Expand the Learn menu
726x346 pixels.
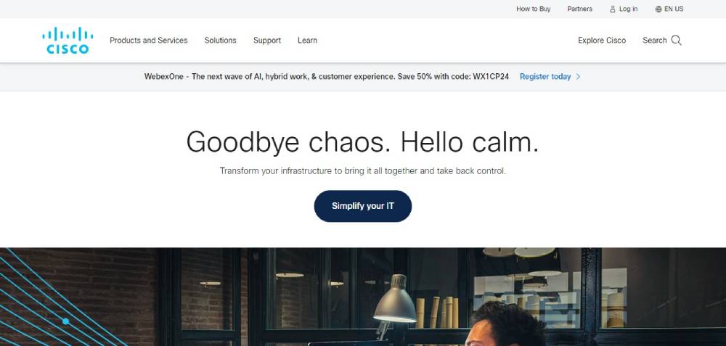(x=307, y=40)
